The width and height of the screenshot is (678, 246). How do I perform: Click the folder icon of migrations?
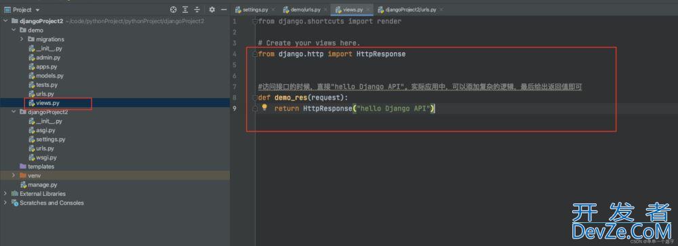(x=31, y=39)
